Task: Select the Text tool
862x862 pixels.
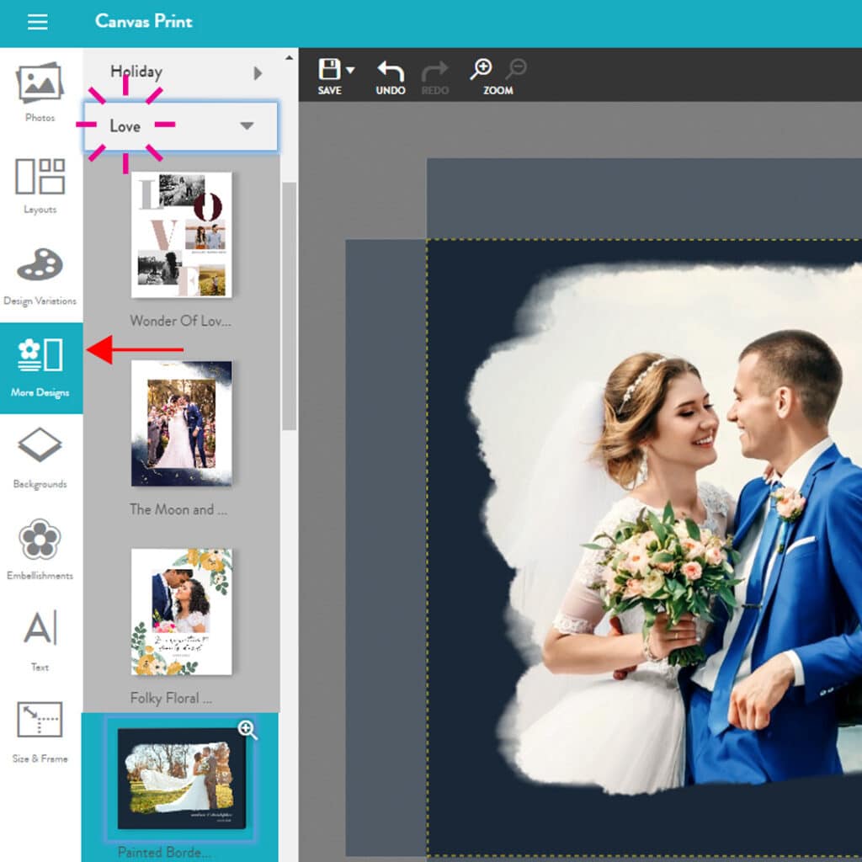Action: pos(40,641)
